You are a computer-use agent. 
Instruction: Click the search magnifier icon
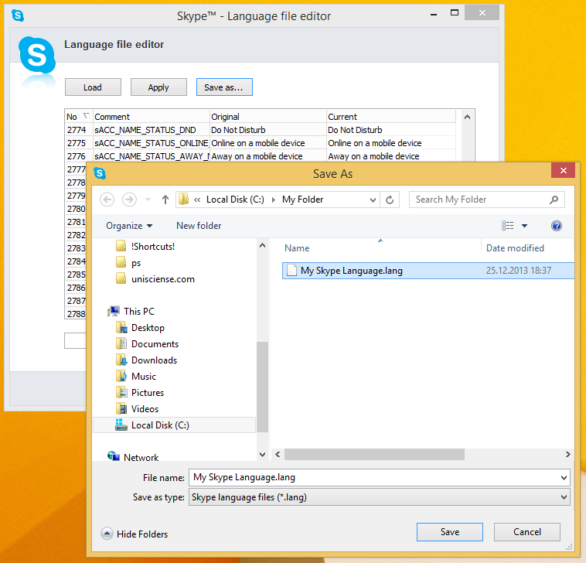[x=554, y=200]
